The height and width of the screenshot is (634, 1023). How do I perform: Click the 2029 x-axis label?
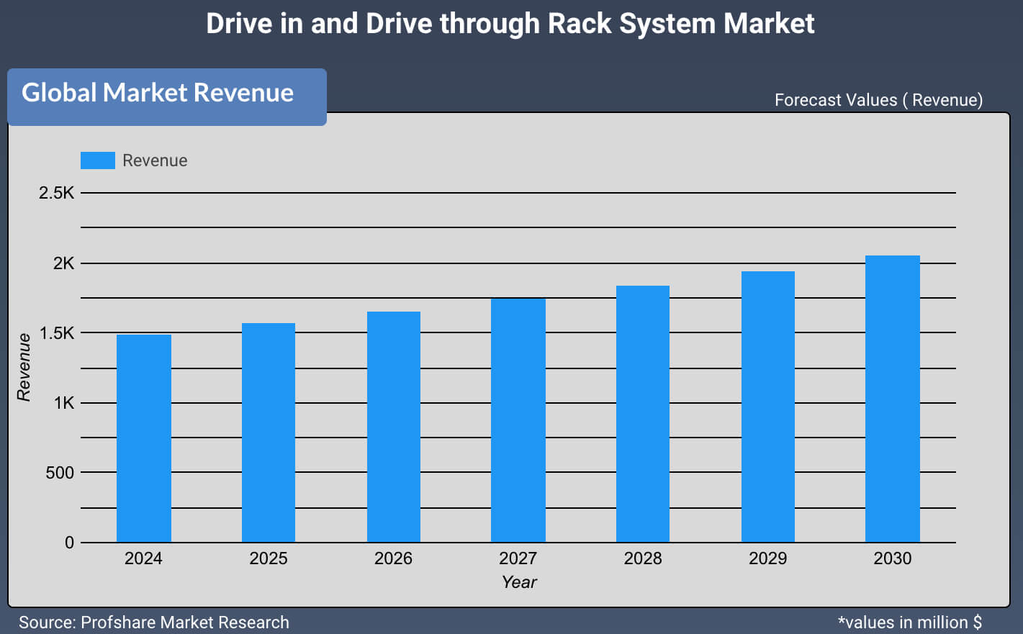point(767,558)
